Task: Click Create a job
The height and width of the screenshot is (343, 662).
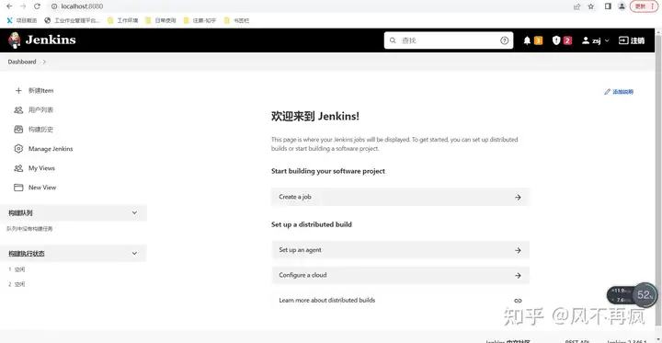Action: 400,197
